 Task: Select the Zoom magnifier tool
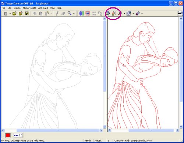point(70,13)
